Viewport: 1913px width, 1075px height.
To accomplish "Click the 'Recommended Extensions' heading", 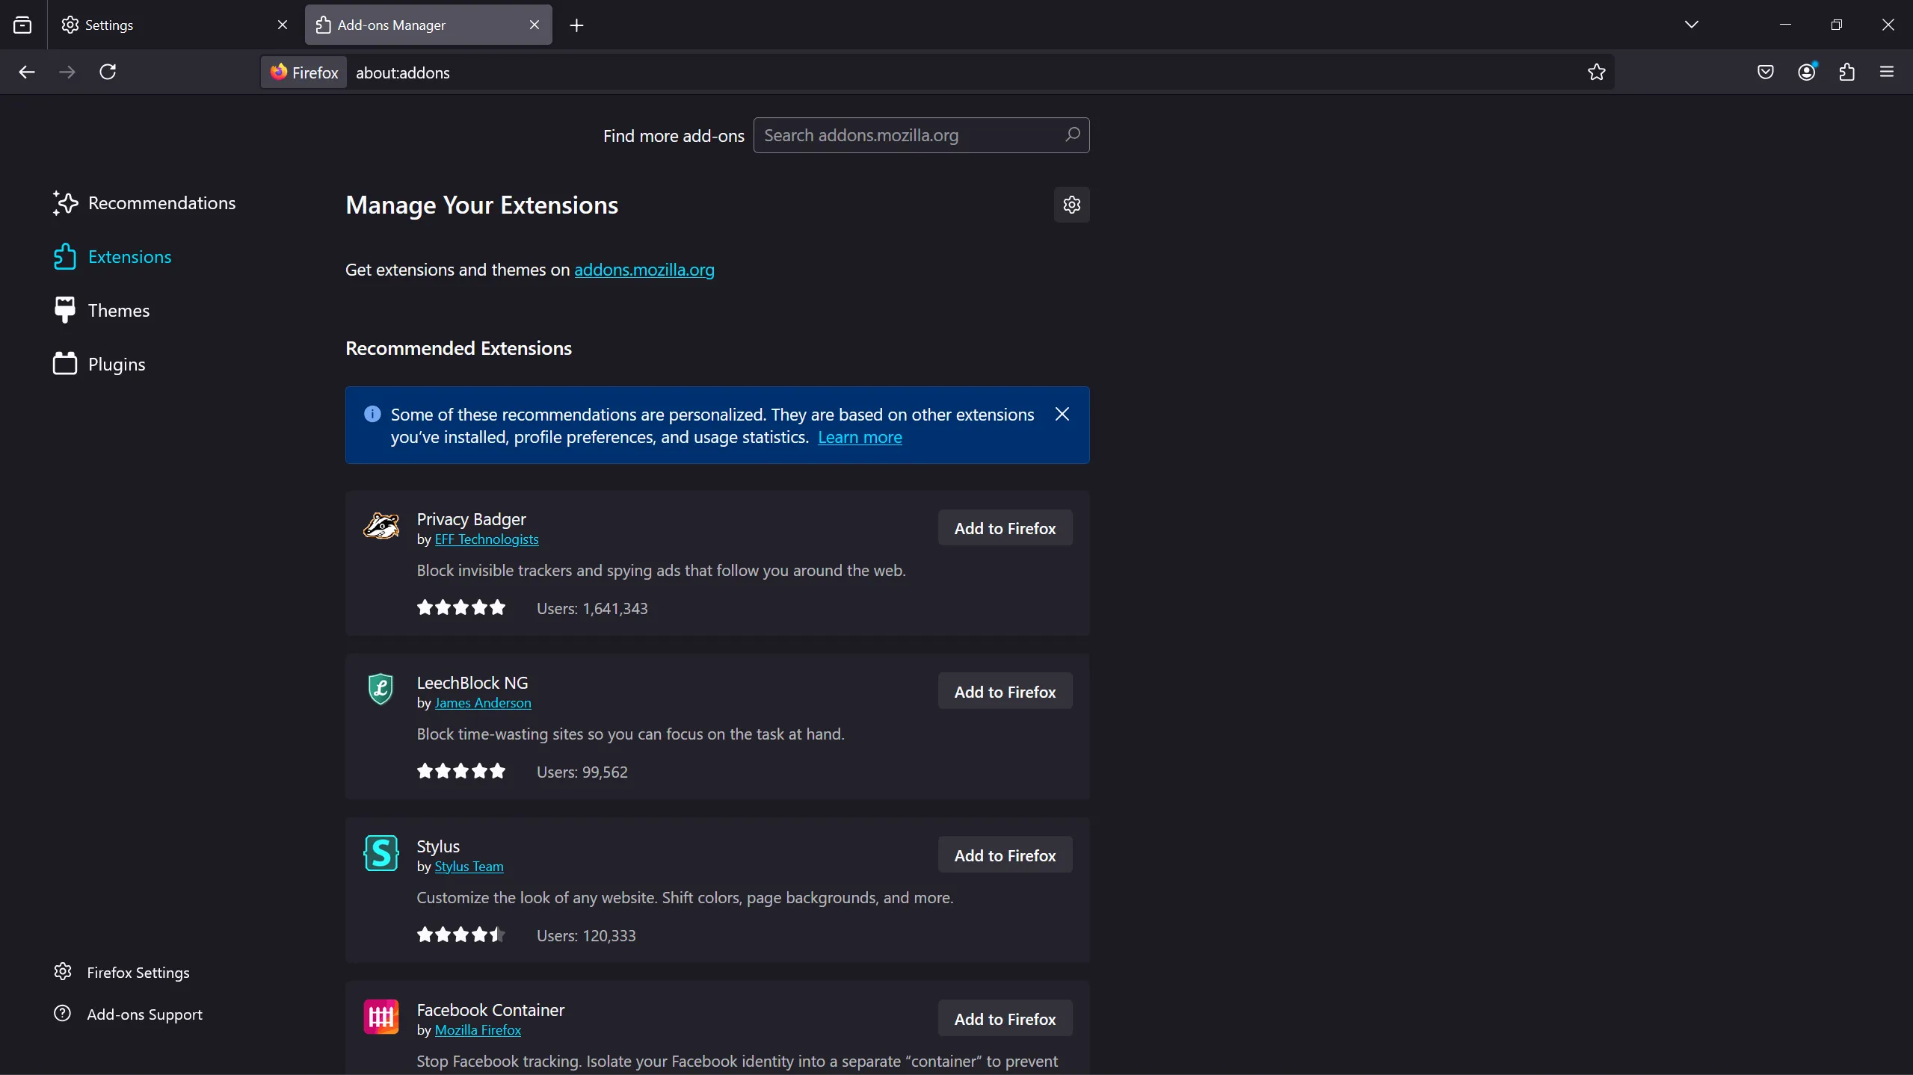I will (458, 348).
